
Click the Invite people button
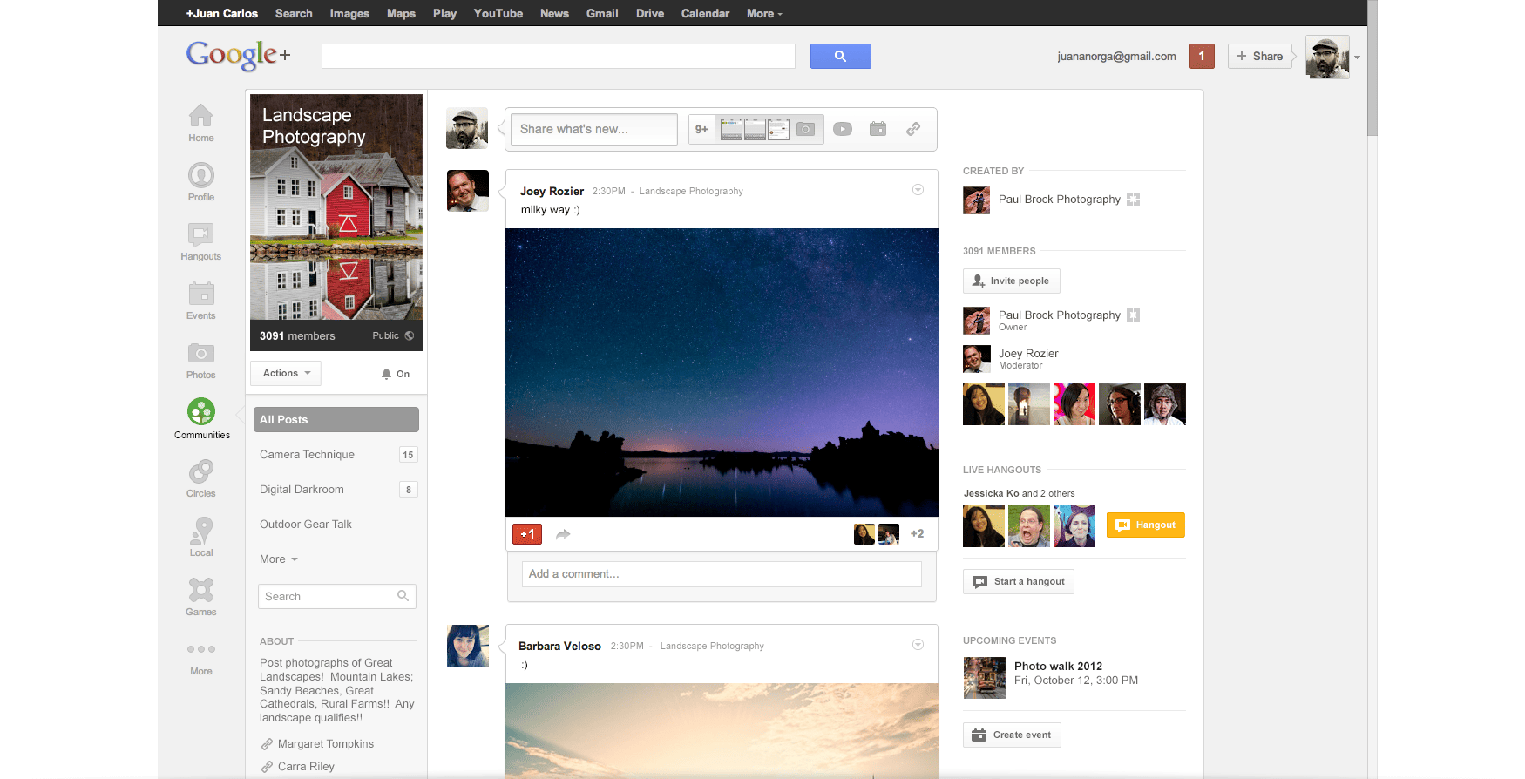pos(1012,281)
